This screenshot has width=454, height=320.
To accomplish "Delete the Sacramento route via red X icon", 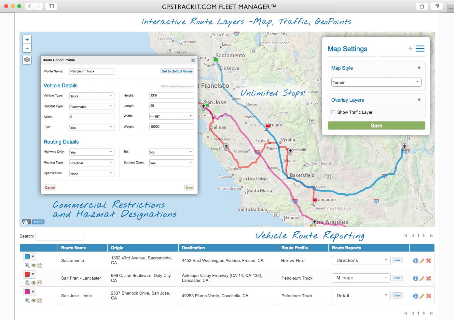I will (x=428, y=260).
